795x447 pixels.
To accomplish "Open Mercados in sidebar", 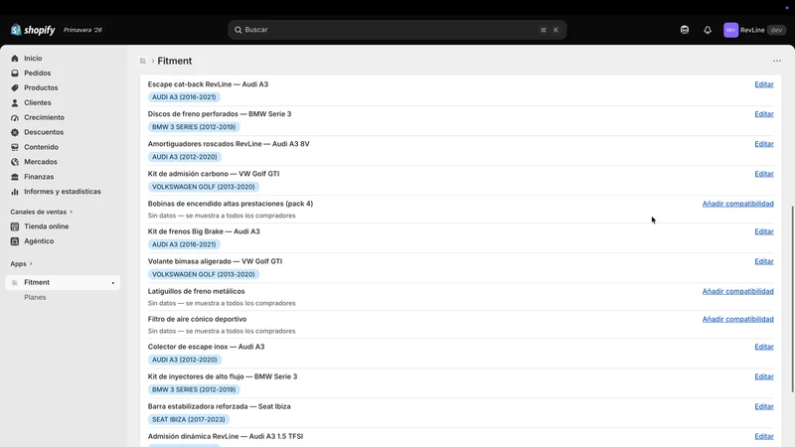I will tap(41, 162).
